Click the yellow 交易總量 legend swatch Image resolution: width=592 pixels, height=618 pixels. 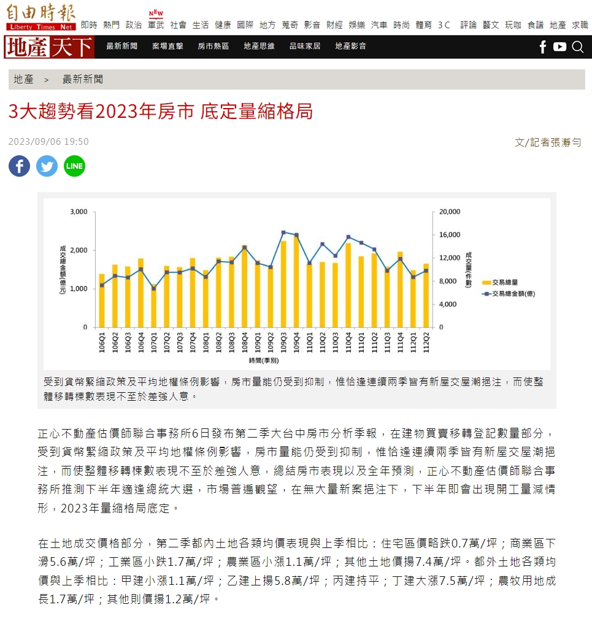487,283
